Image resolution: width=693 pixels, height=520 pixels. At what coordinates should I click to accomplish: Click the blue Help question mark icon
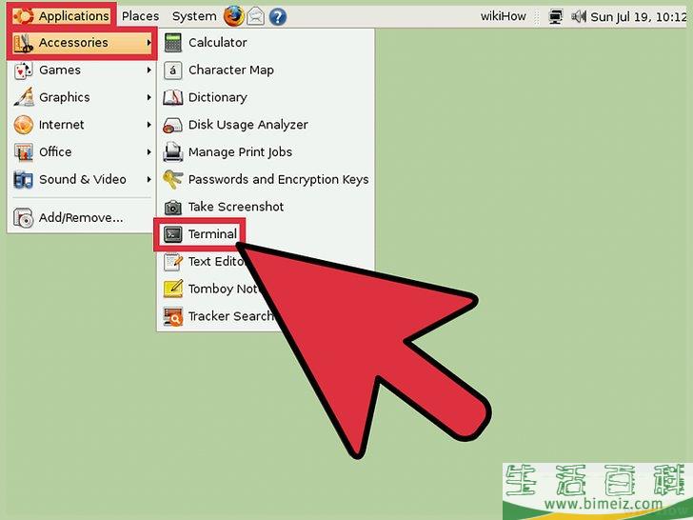(x=277, y=16)
